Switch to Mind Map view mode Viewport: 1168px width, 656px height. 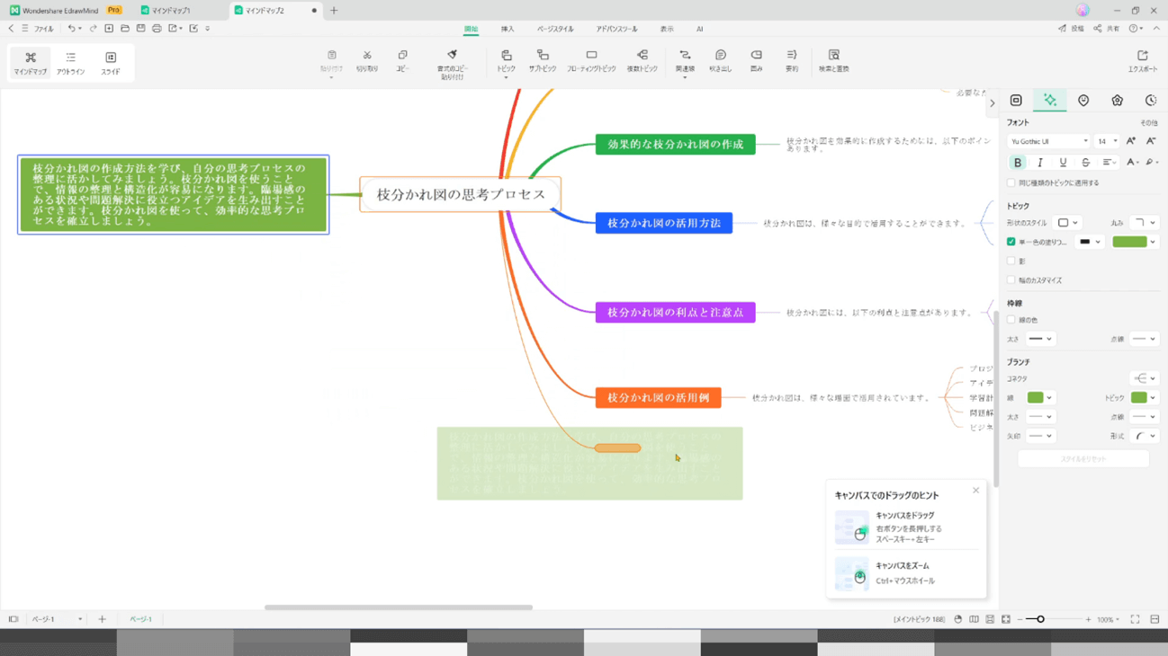point(30,62)
